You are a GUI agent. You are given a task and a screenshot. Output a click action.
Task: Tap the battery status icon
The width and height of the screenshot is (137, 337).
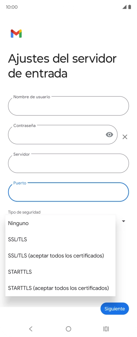pos(130,7)
